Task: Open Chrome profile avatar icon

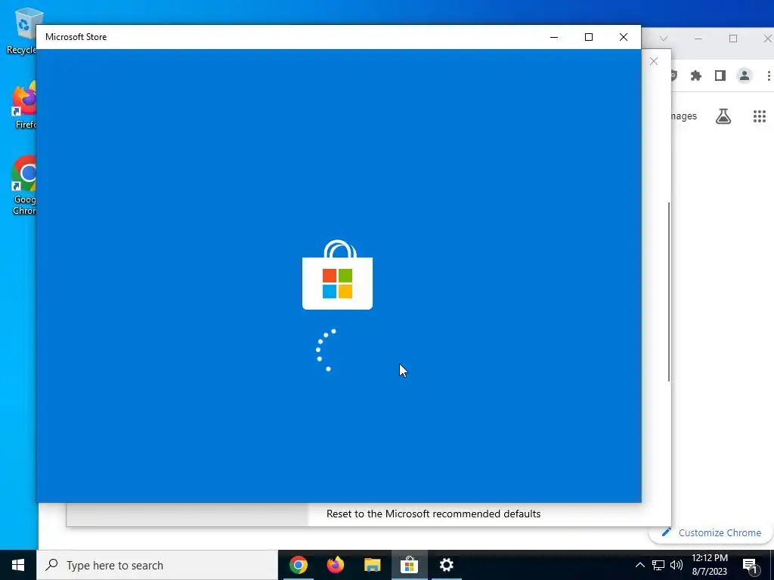Action: tap(745, 76)
